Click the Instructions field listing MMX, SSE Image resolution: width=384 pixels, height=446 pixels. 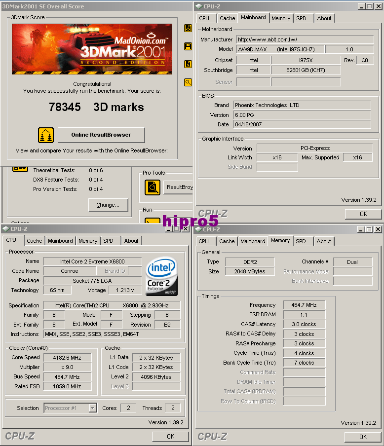[x=112, y=334]
